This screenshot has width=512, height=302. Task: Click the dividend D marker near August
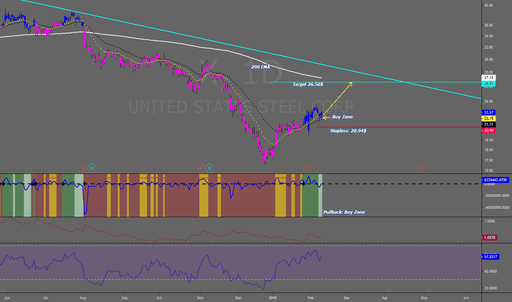click(x=92, y=168)
